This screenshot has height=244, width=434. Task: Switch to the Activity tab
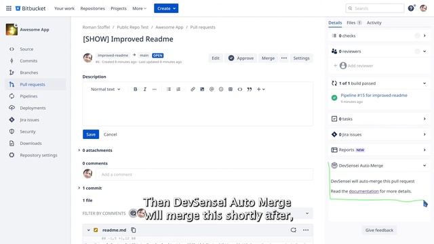[374, 22]
